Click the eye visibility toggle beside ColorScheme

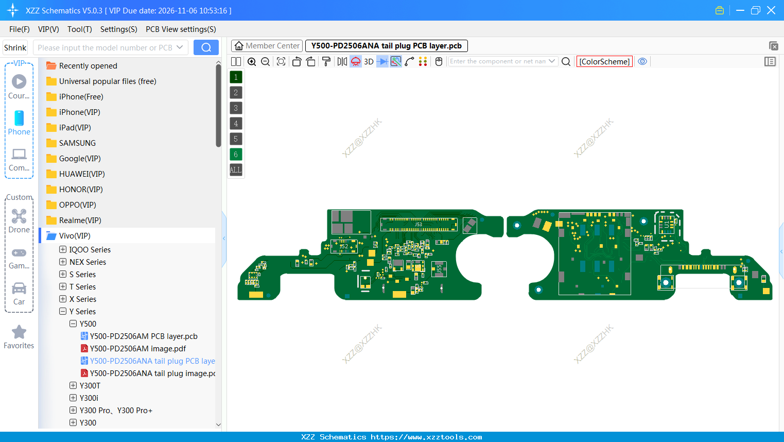tap(642, 61)
